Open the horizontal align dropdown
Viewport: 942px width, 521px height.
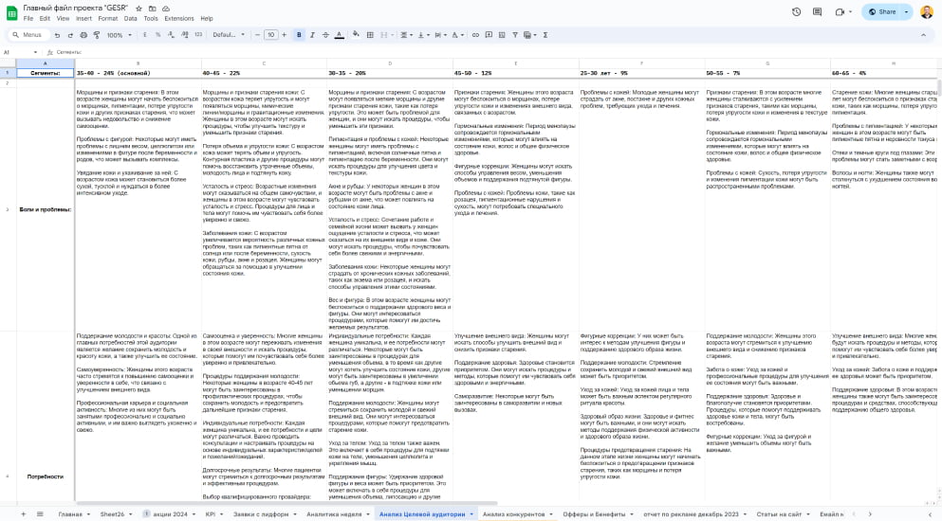click(406, 35)
